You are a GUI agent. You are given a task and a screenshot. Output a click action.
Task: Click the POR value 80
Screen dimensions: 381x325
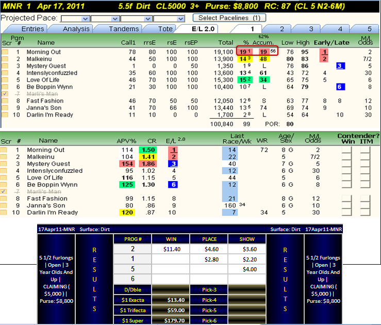click(290, 124)
